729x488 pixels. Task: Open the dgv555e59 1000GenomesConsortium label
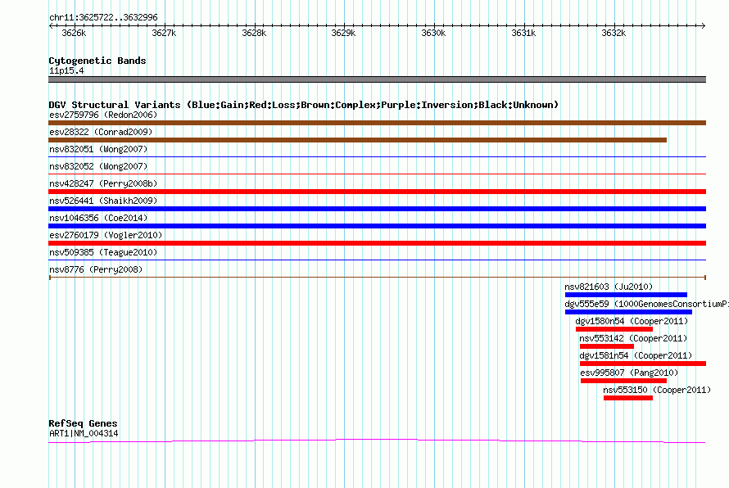click(x=645, y=304)
